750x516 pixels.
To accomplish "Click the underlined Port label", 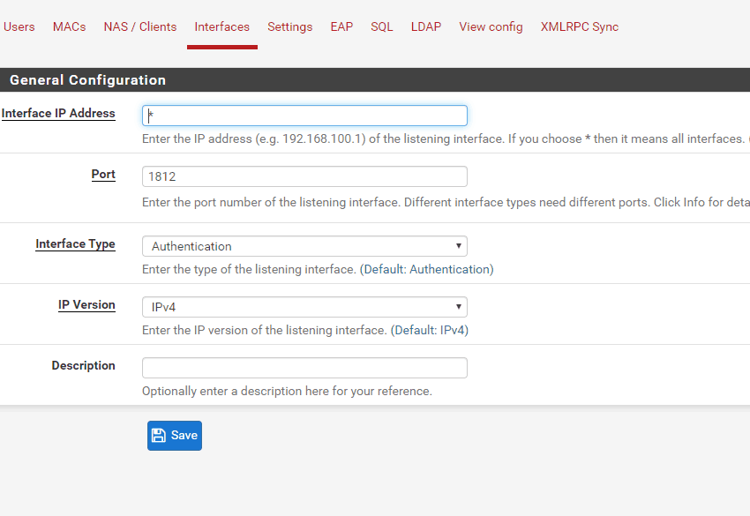I will (103, 175).
